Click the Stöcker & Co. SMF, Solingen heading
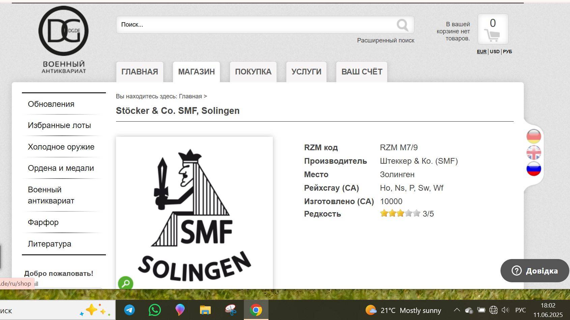 [x=178, y=111]
